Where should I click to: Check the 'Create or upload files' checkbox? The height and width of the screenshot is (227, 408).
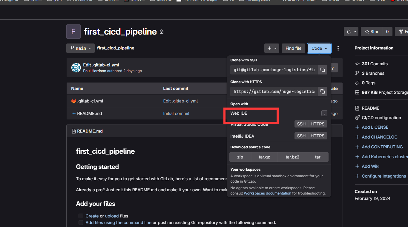click(81, 216)
